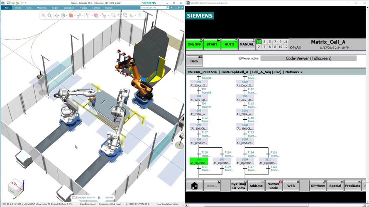The width and height of the screenshot is (369, 207).
Task: Click the navigation cube in viewport corner
Action: coord(14,186)
